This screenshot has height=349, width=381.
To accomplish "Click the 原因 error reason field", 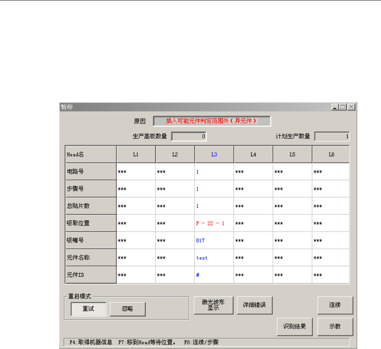I will coord(212,121).
